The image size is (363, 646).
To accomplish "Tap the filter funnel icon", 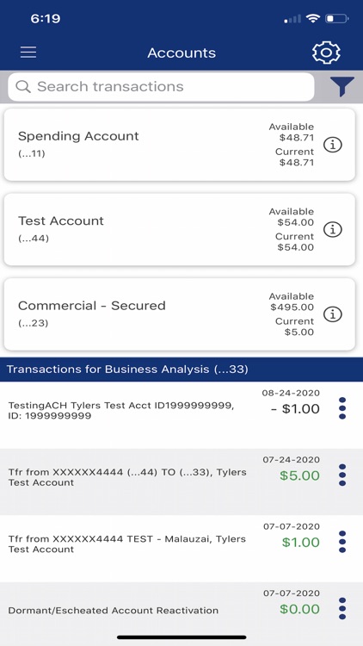I will tap(342, 86).
